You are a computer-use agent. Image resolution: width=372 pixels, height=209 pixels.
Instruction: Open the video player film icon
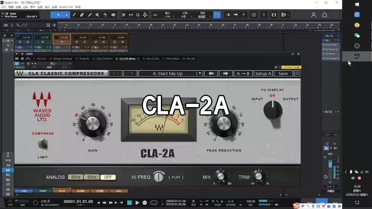pos(274,15)
